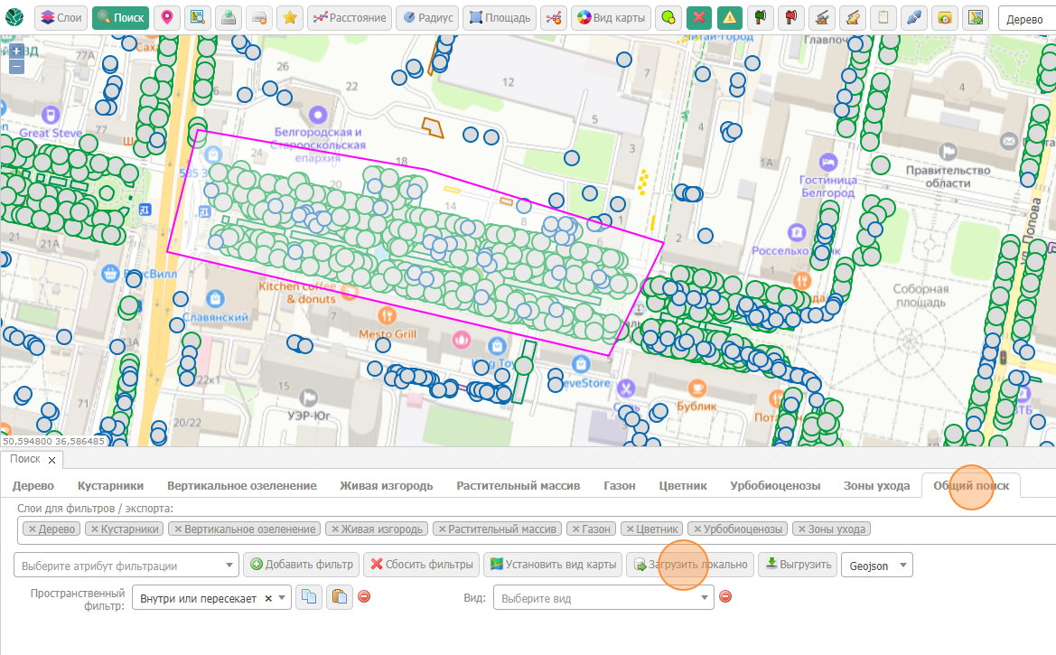Image resolution: width=1056 pixels, height=655 pixels.
Task: Remove the Зоны ухода layer tag
Action: coord(801,529)
